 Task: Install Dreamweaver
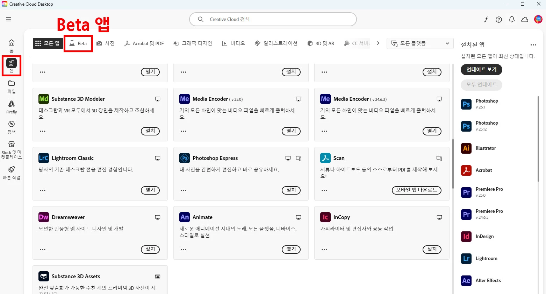tap(150, 249)
